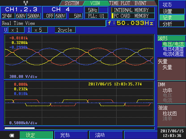Click the horizontal scrollbar below the waveforms
Viewport: 186px width, 139px height.
[79, 128]
